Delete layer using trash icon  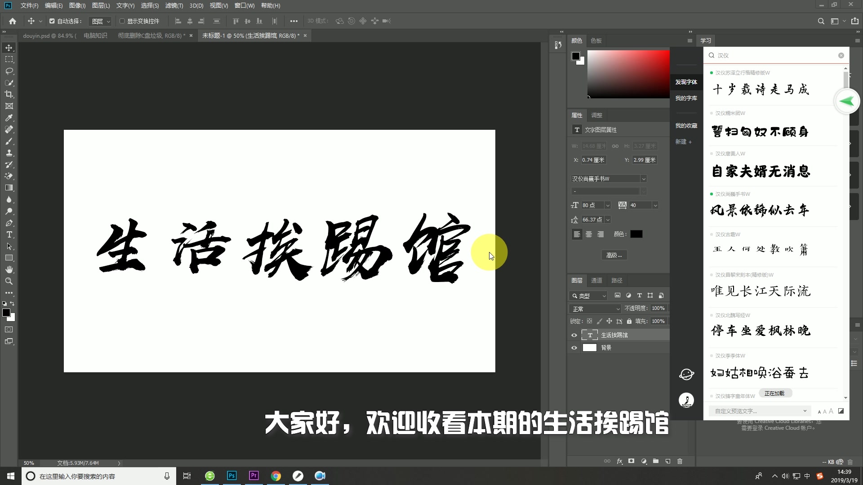(x=680, y=461)
